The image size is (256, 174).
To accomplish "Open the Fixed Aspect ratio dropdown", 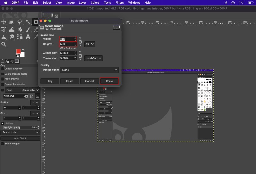I will point(22,90).
